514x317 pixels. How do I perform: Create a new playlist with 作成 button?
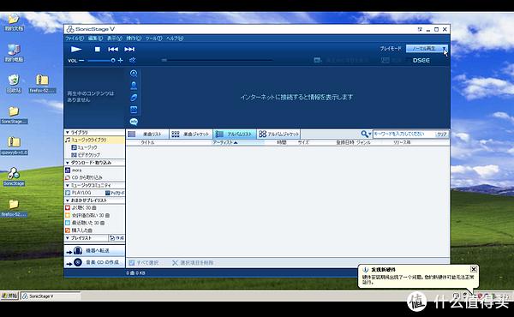click(117, 238)
